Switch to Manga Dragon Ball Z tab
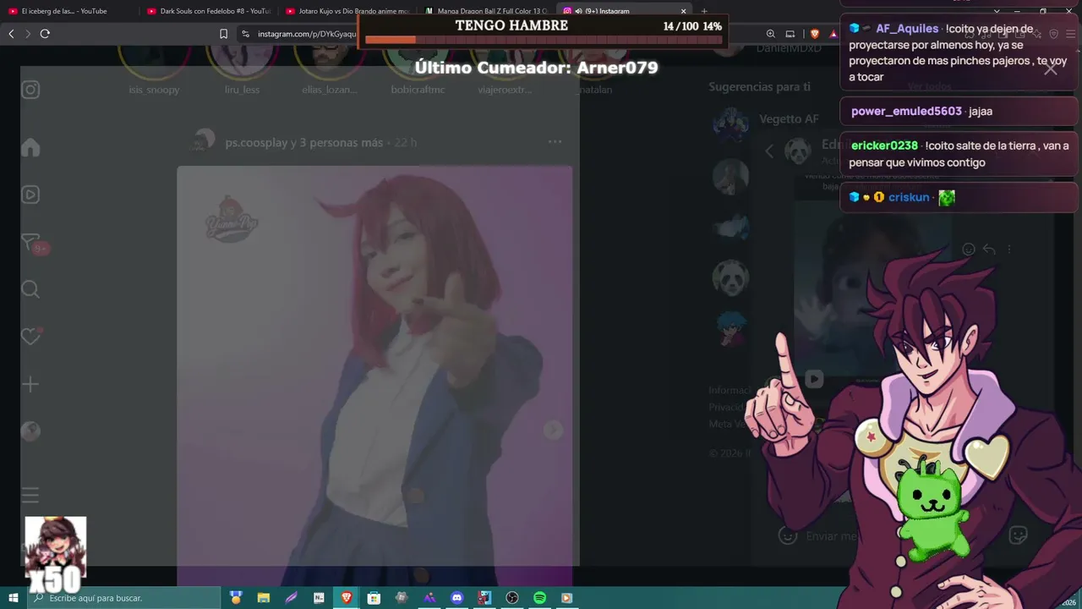Image resolution: width=1082 pixels, height=609 pixels. point(485,11)
